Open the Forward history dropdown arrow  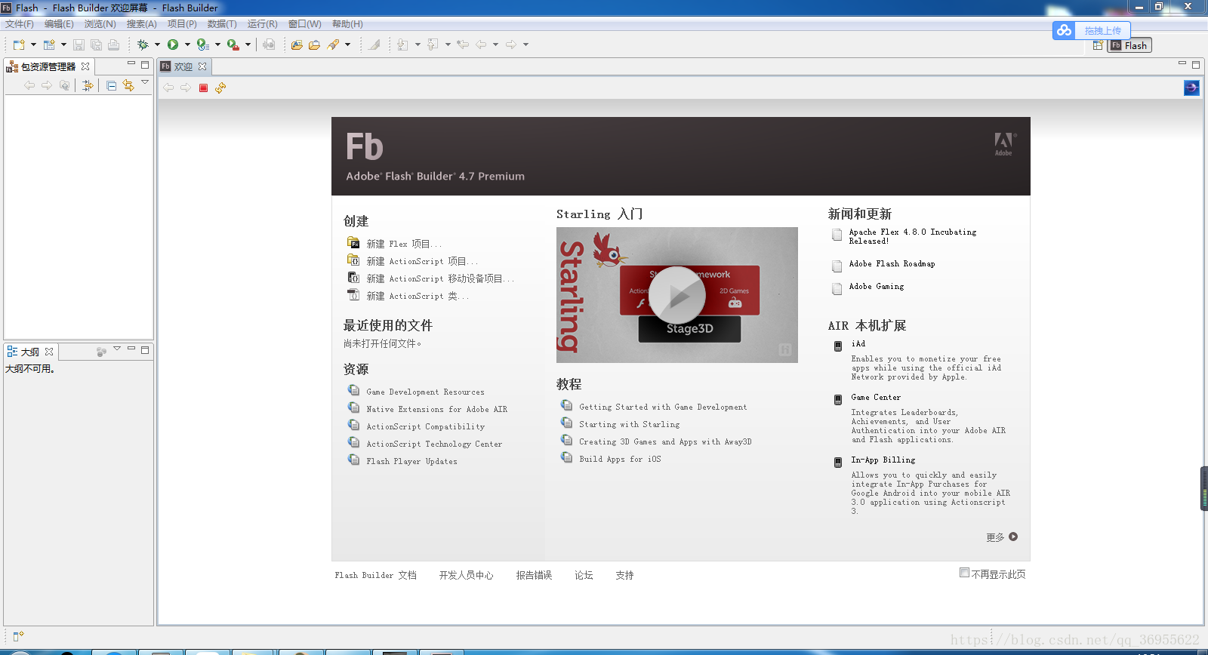tap(525, 45)
